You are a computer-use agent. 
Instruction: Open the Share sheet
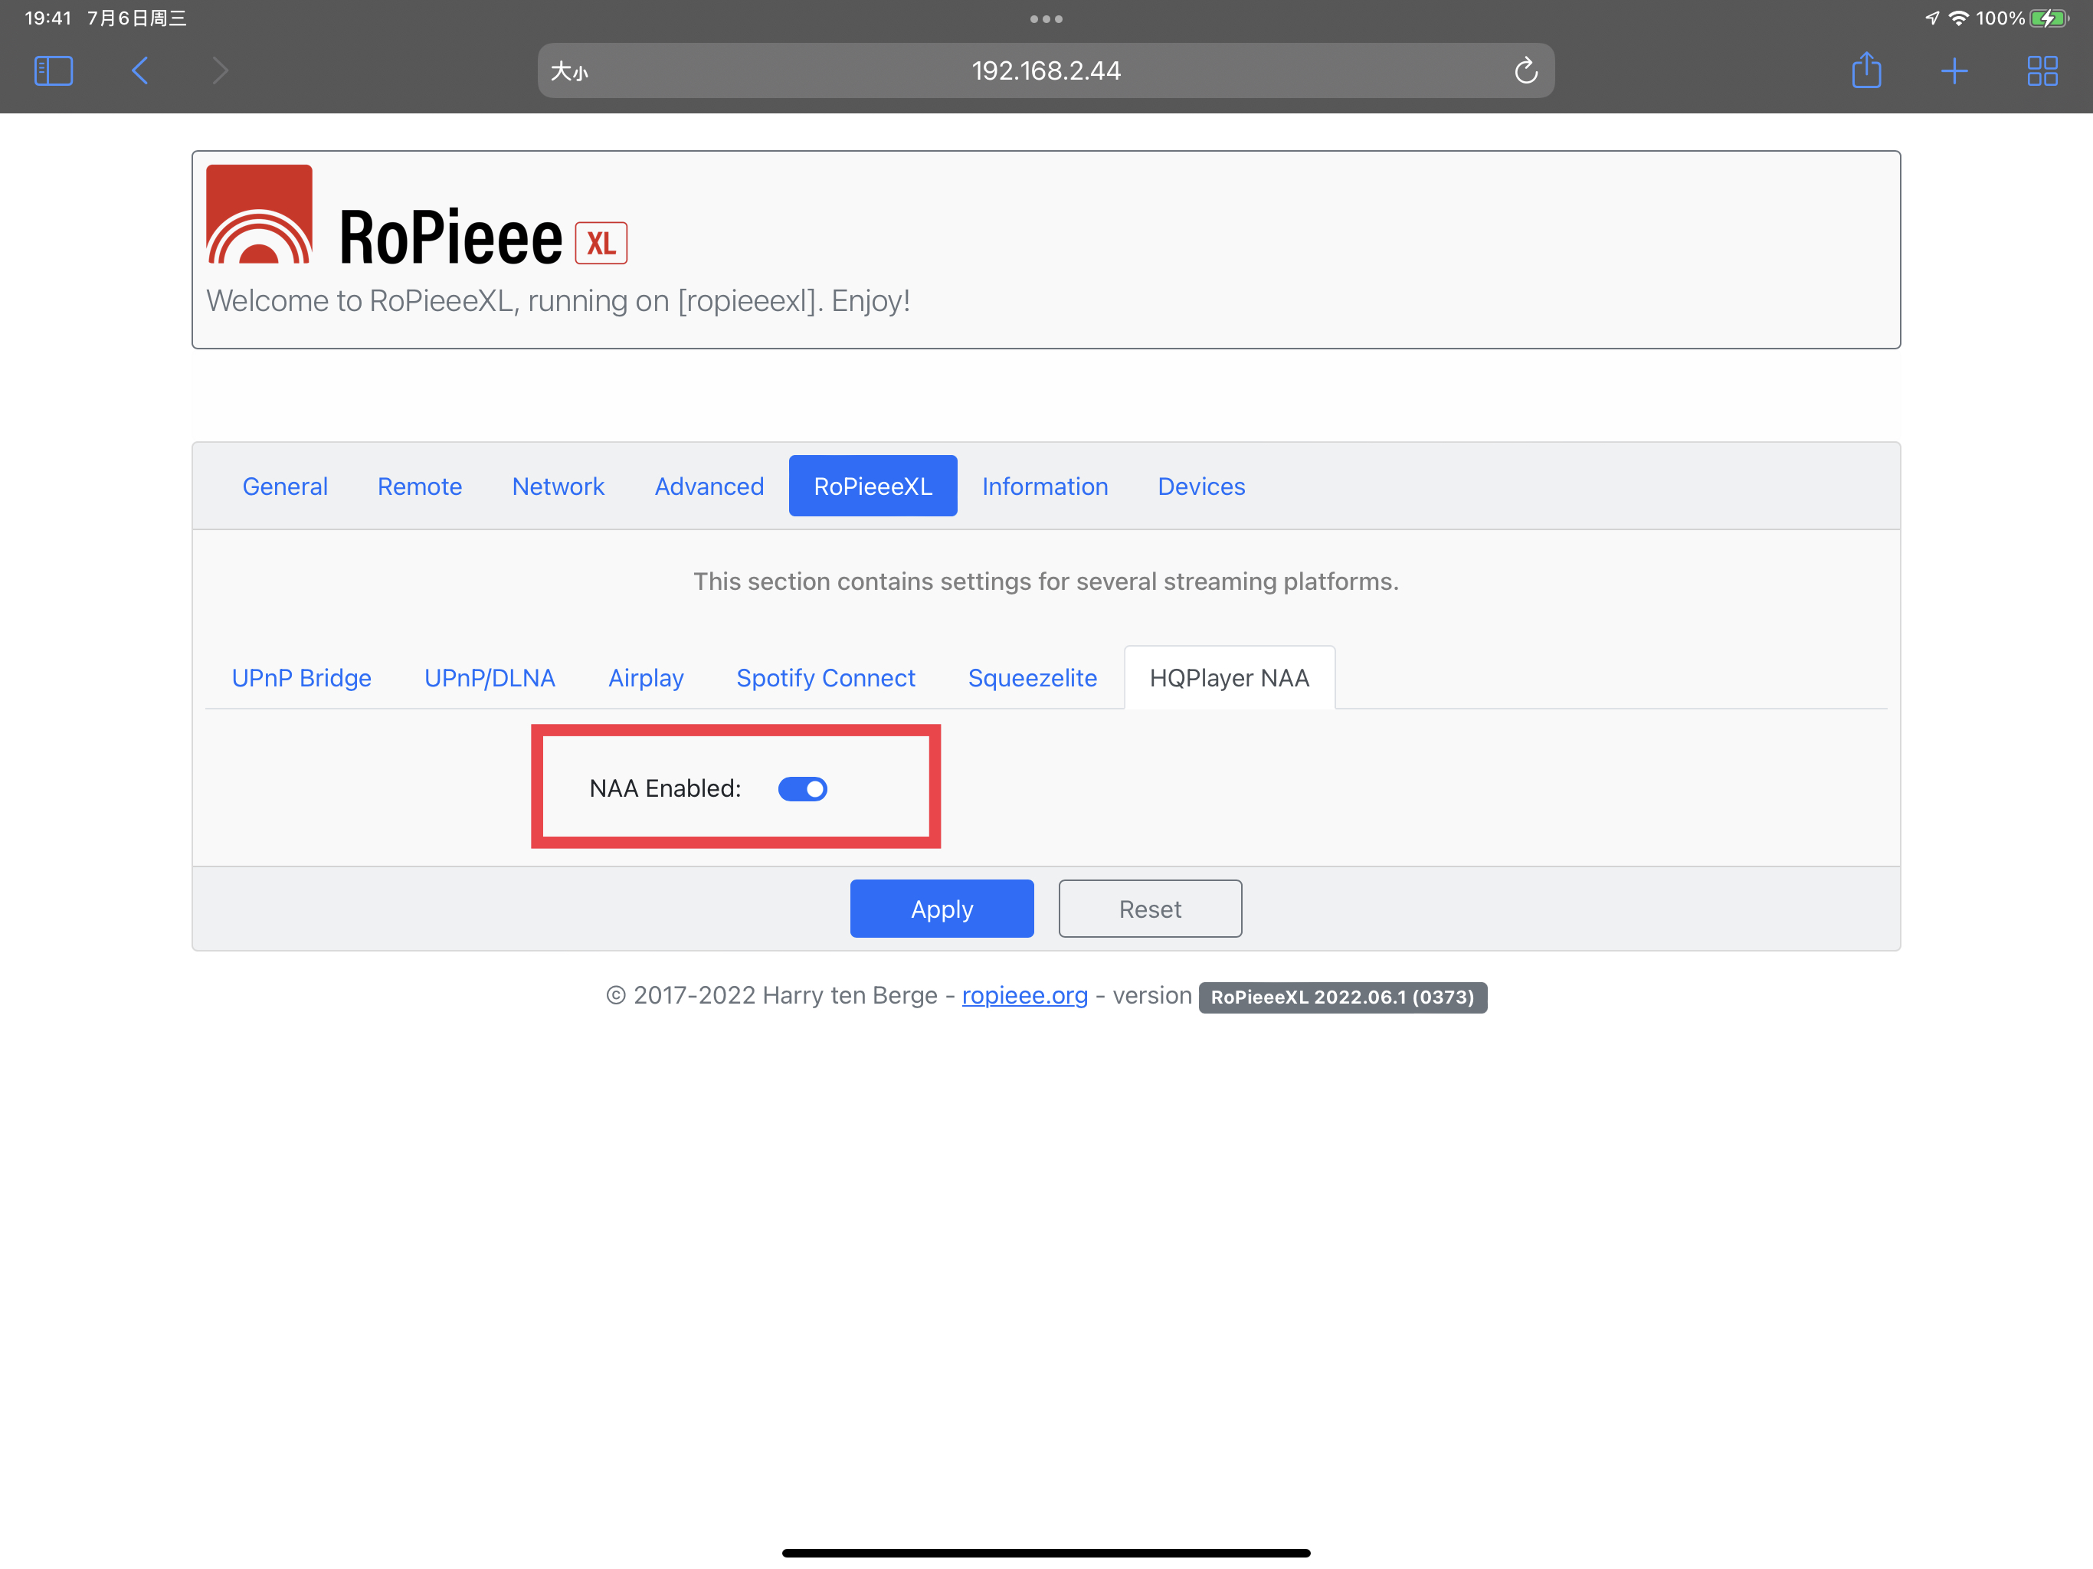coord(1867,70)
